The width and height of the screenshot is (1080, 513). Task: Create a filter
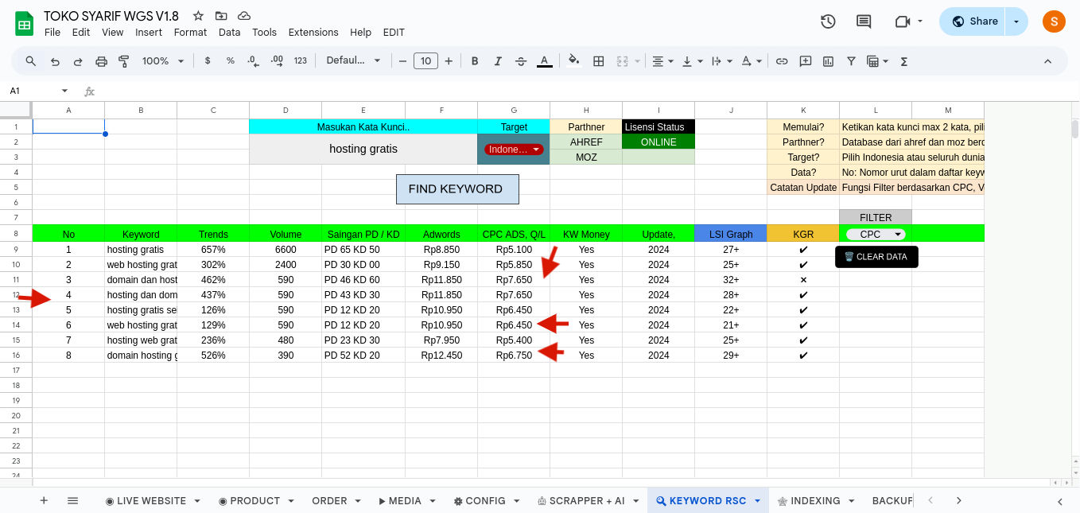point(851,60)
